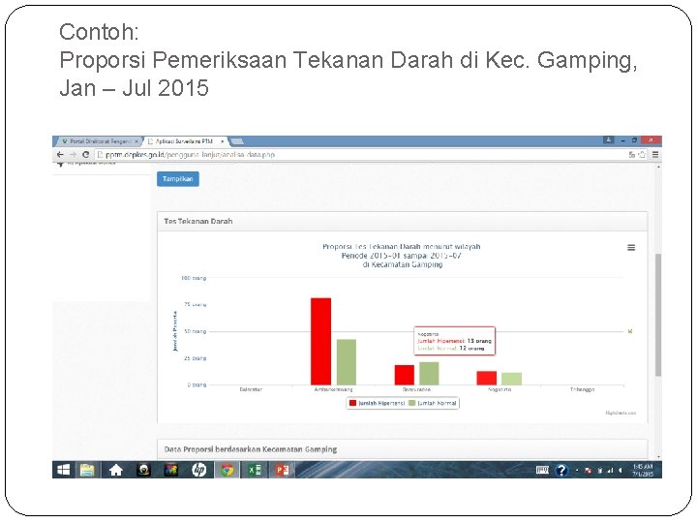Screen dimensions: 697x523
Task: Switch to Chrome on the taskbar
Action: (227, 470)
